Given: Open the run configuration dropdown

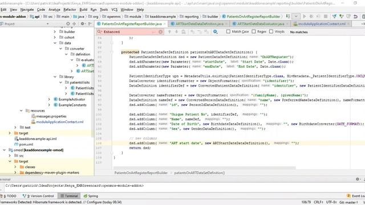Looking at the screenshot, I should tap(296, 17).
